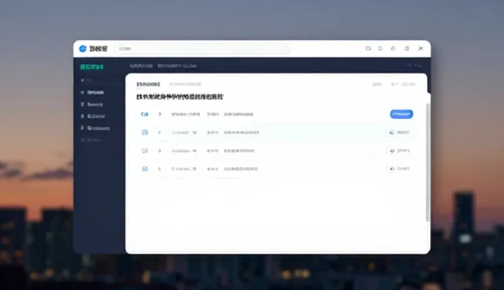This screenshot has height=290, width=504.
Task: Click the third list row's icon
Action: [145, 151]
